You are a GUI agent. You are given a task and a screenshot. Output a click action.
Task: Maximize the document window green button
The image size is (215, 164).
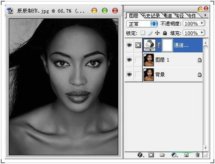pos(104,11)
